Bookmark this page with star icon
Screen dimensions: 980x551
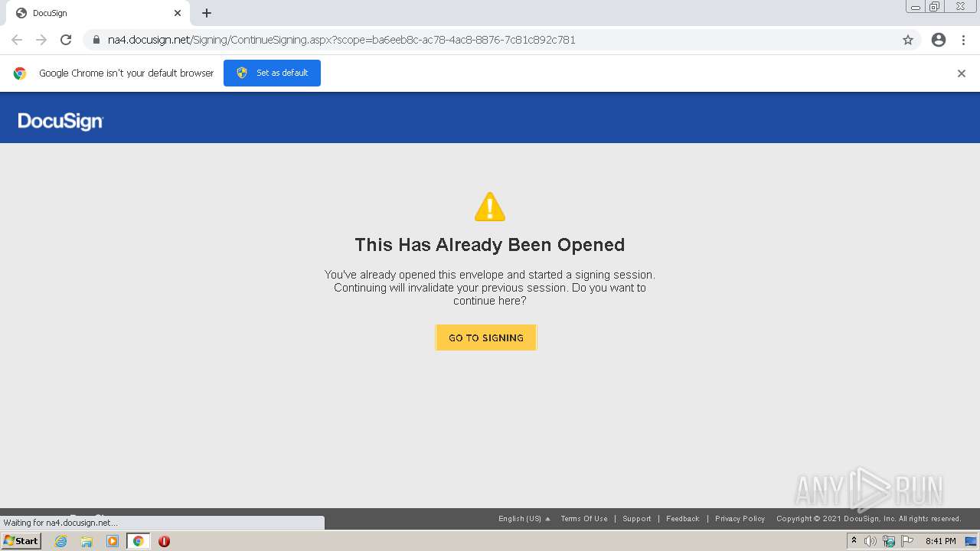click(908, 40)
